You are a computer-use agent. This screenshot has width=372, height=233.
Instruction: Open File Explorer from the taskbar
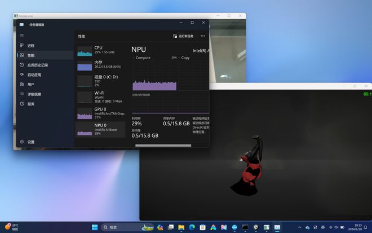coord(181,227)
